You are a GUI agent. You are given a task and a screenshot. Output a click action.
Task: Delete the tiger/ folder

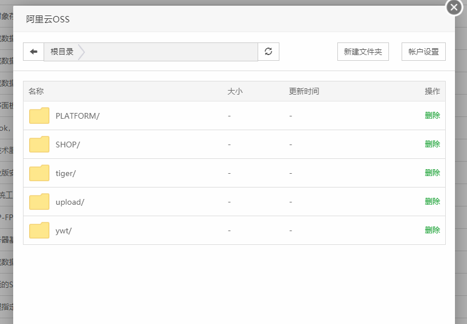[x=432, y=173]
